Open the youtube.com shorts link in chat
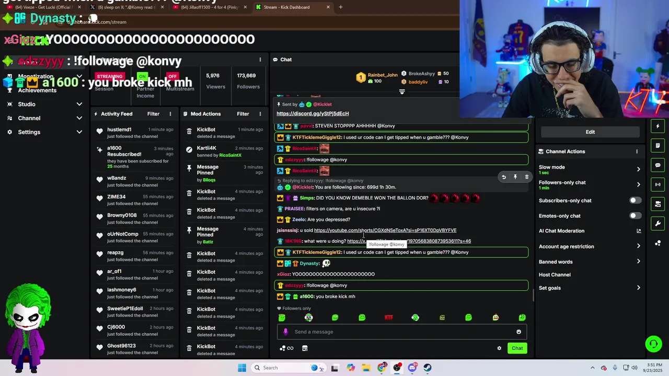This screenshot has width=669, height=376. (x=385, y=230)
